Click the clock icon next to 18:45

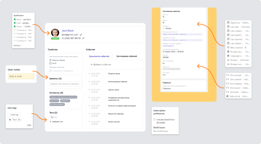tap(50, 63)
